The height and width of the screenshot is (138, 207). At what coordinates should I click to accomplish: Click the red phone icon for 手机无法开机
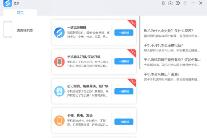pyautogui.click(x=59, y=62)
